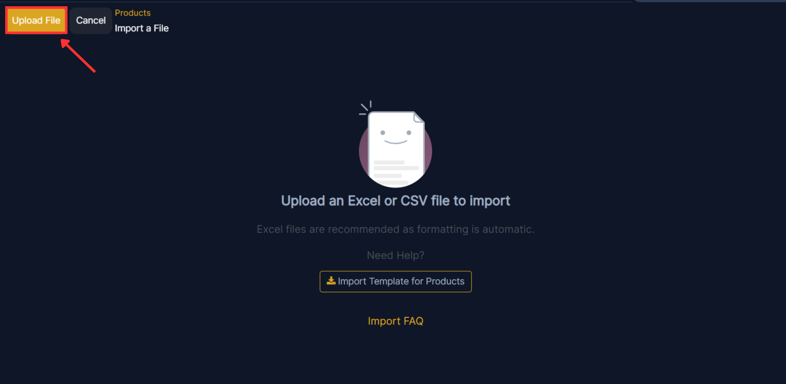The width and height of the screenshot is (786, 384).
Task: Click the grey text lines on the document graphic
Action: [x=396, y=172]
